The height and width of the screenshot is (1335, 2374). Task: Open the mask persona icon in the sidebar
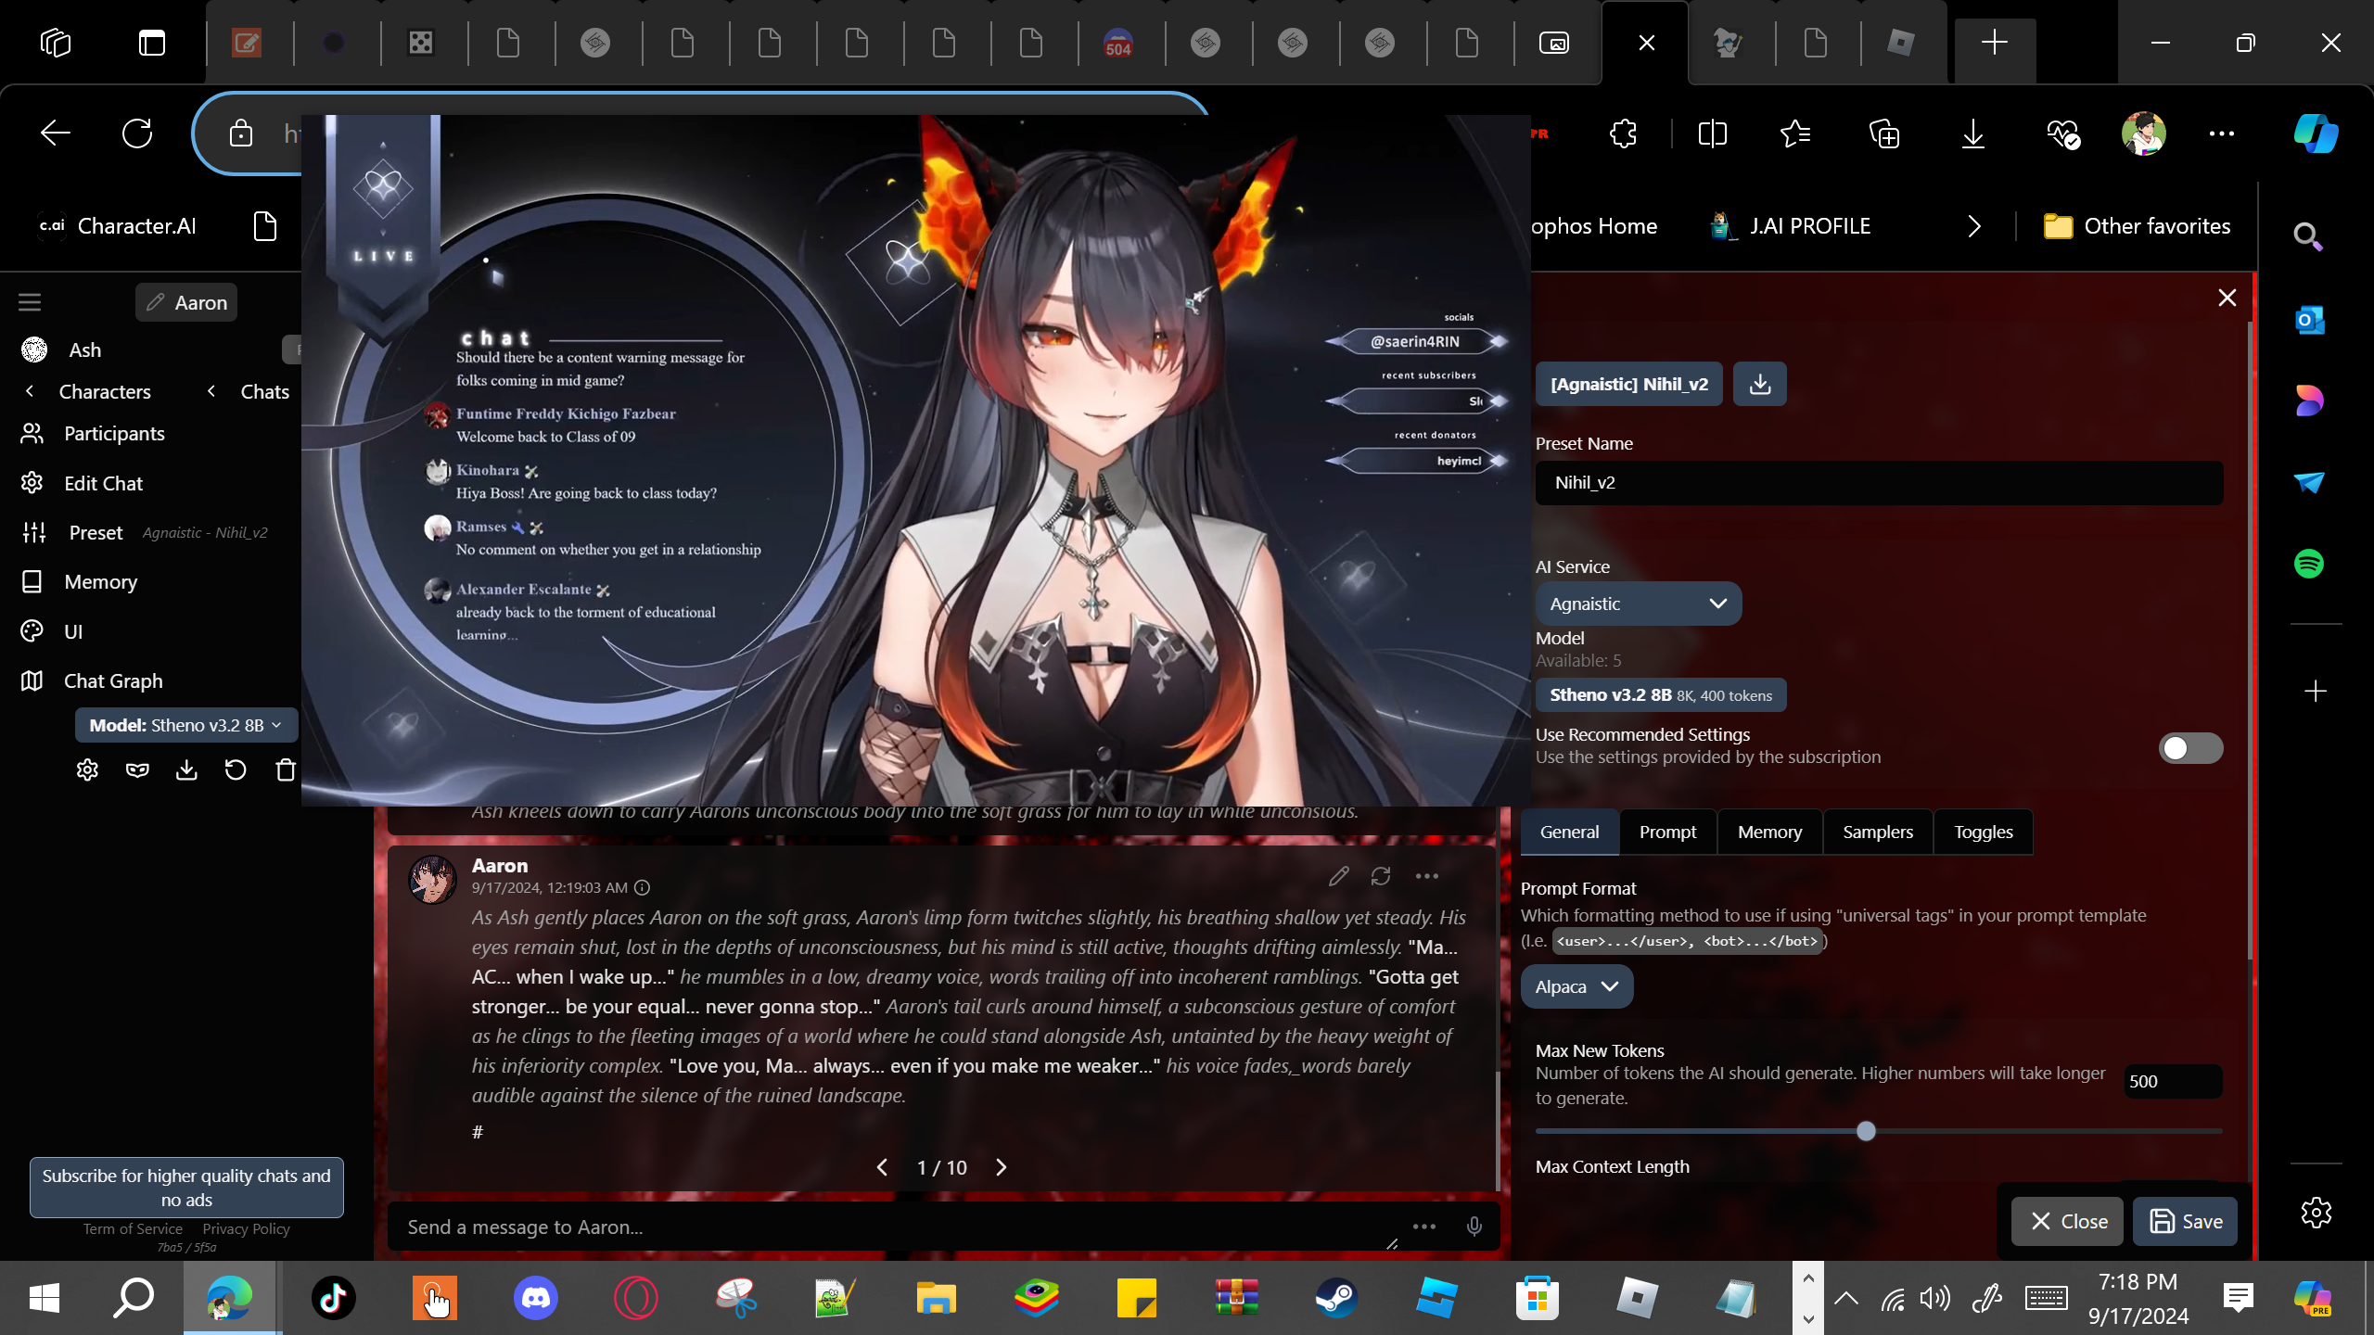point(137,769)
